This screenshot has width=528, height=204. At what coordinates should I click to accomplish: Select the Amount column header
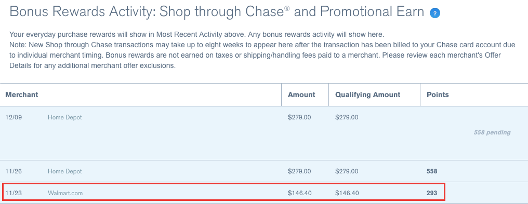coord(301,95)
